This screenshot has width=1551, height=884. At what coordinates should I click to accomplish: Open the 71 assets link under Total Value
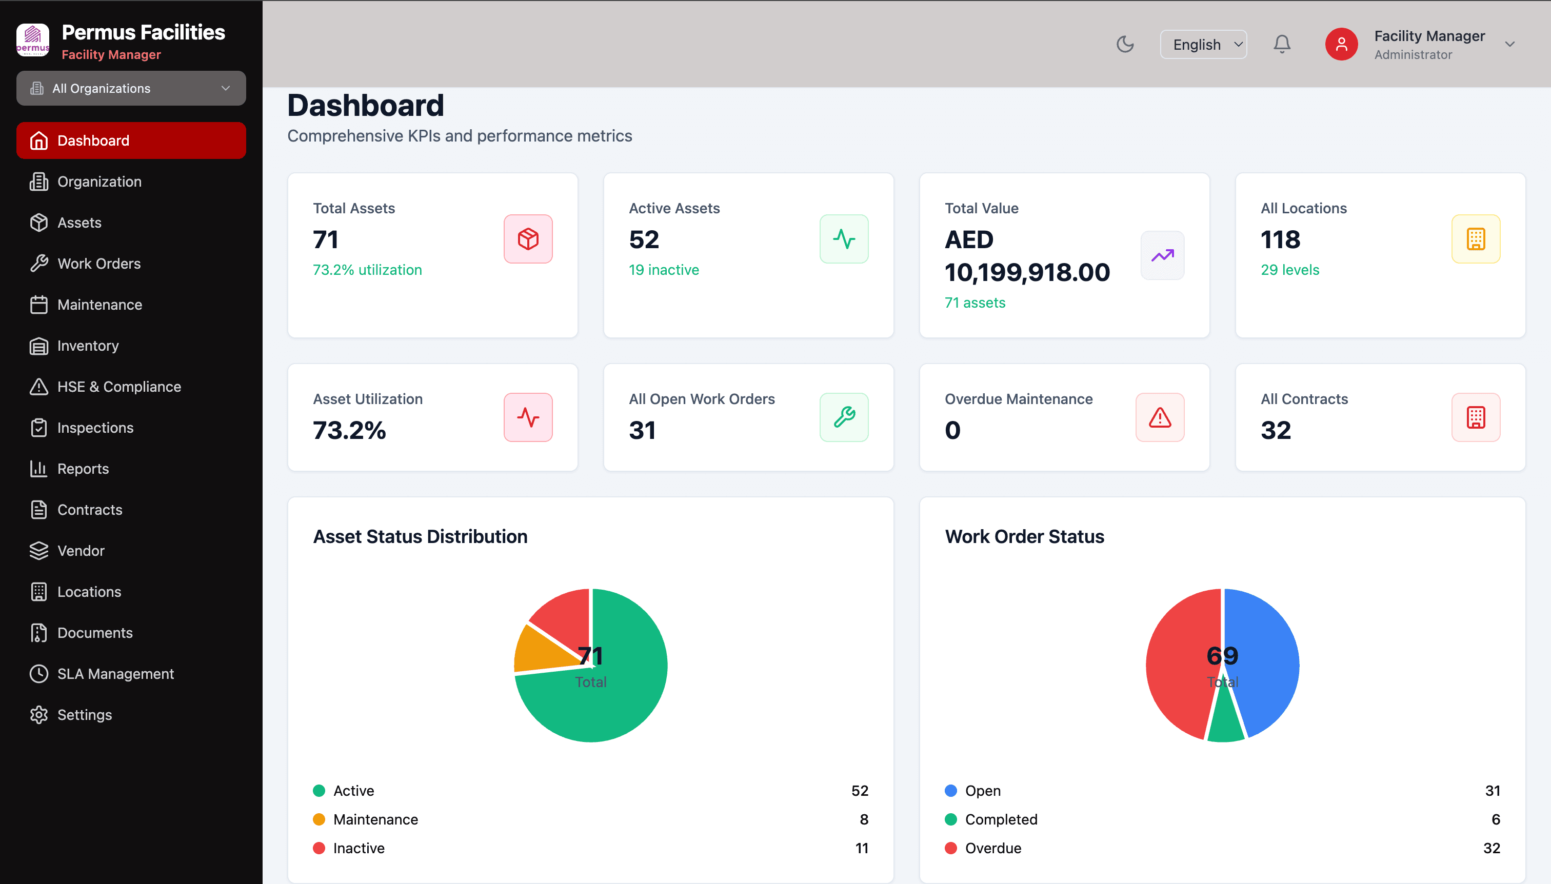974,303
